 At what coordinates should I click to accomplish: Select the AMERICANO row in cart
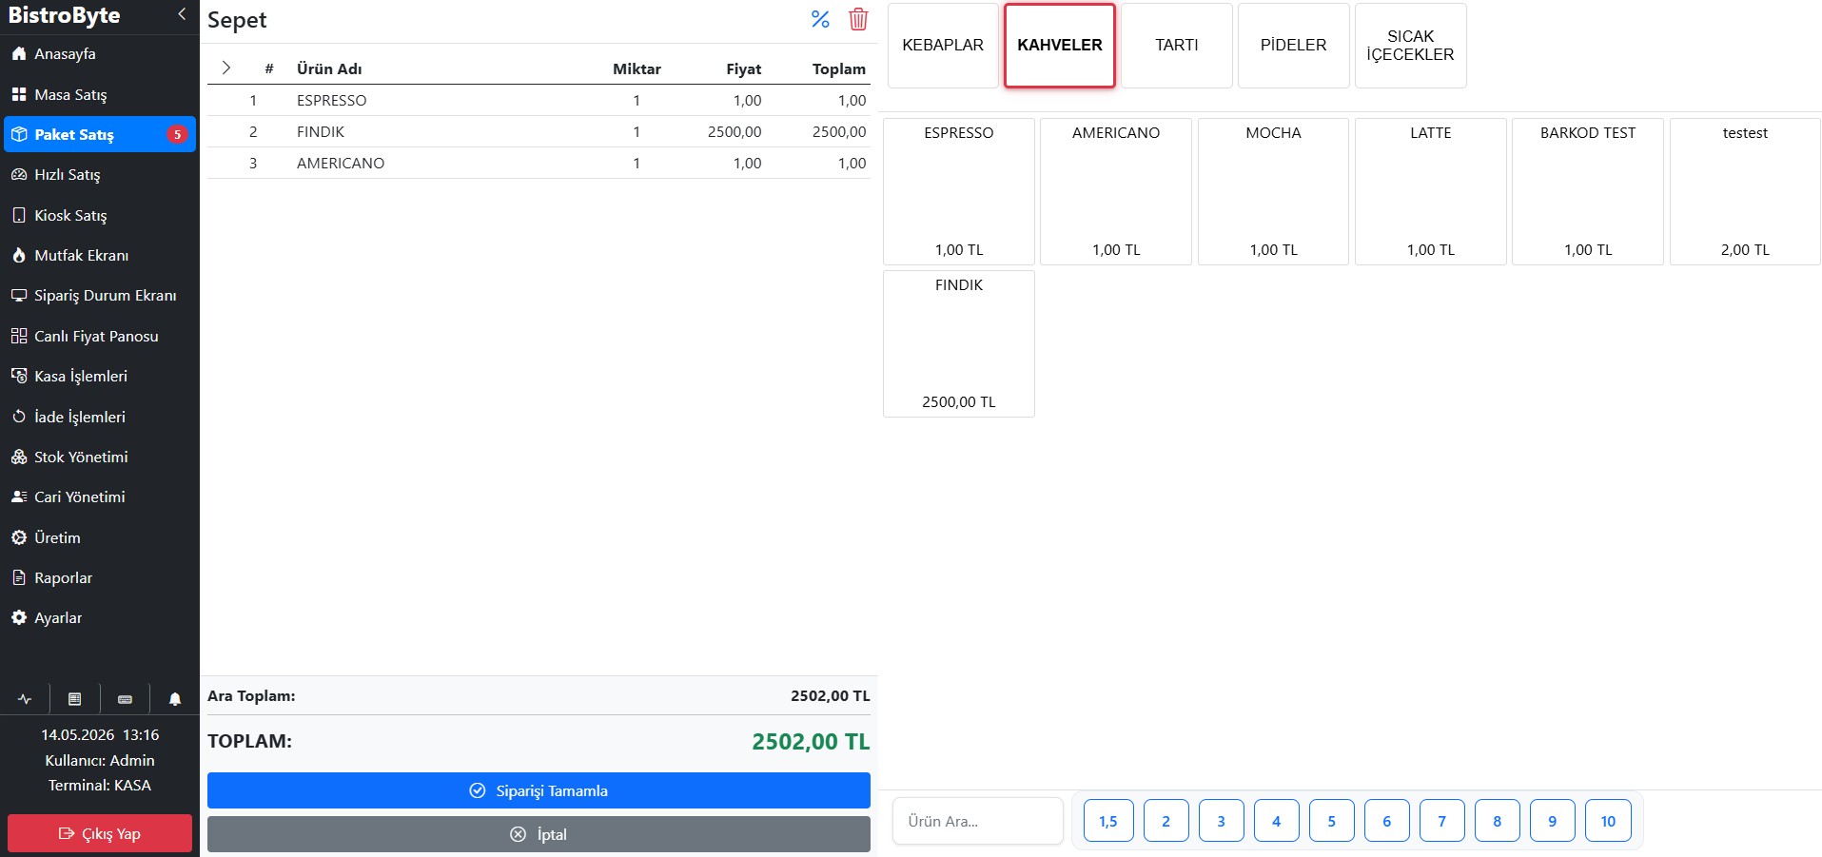tap(539, 163)
